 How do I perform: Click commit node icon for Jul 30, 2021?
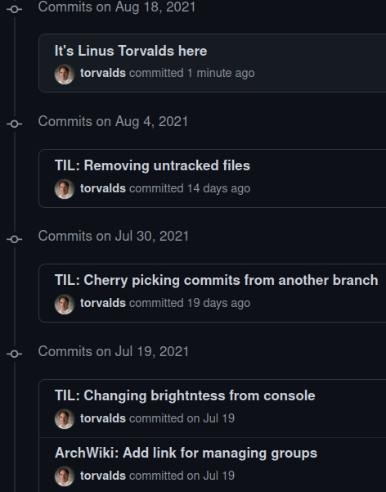click(x=15, y=239)
